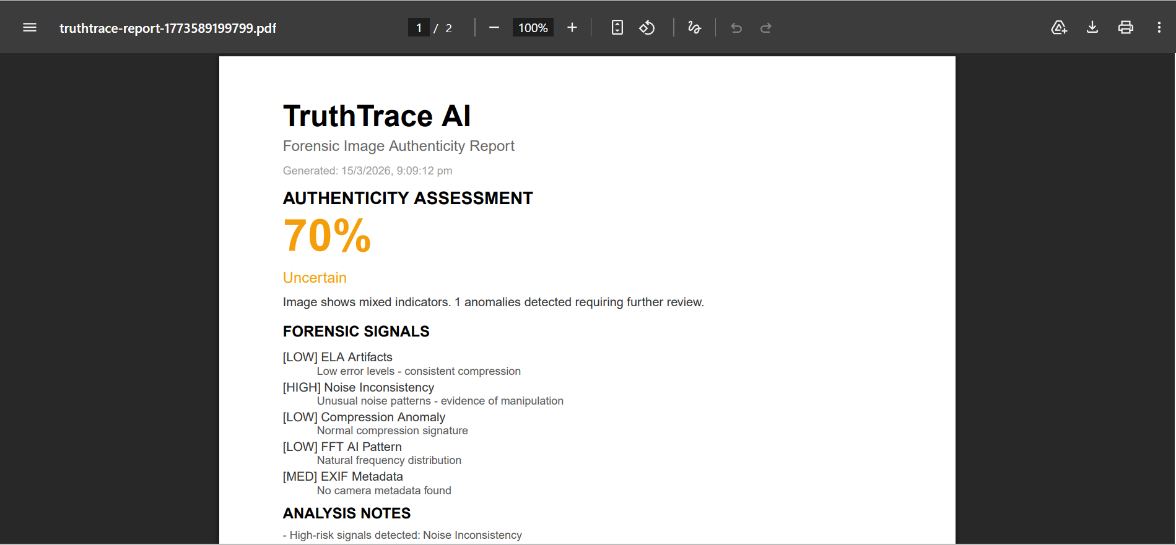Zoom in with the plus icon
This screenshot has width=1176, height=545.
click(x=572, y=28)
